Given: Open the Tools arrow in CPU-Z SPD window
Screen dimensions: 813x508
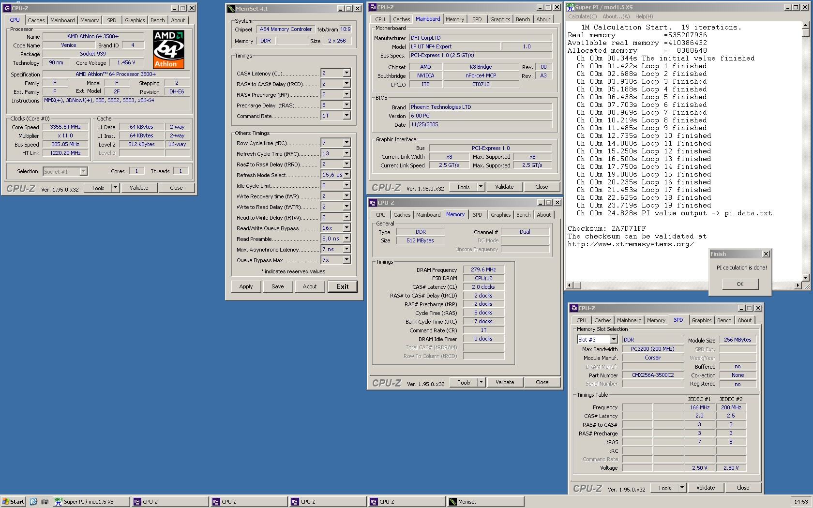Looking at the screenshot, I should (682, 488).
